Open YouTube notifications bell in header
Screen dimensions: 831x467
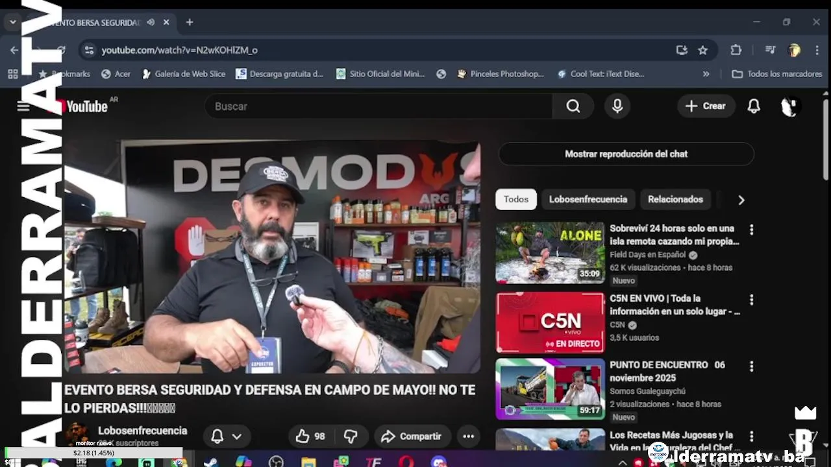[x=754, y=106]
